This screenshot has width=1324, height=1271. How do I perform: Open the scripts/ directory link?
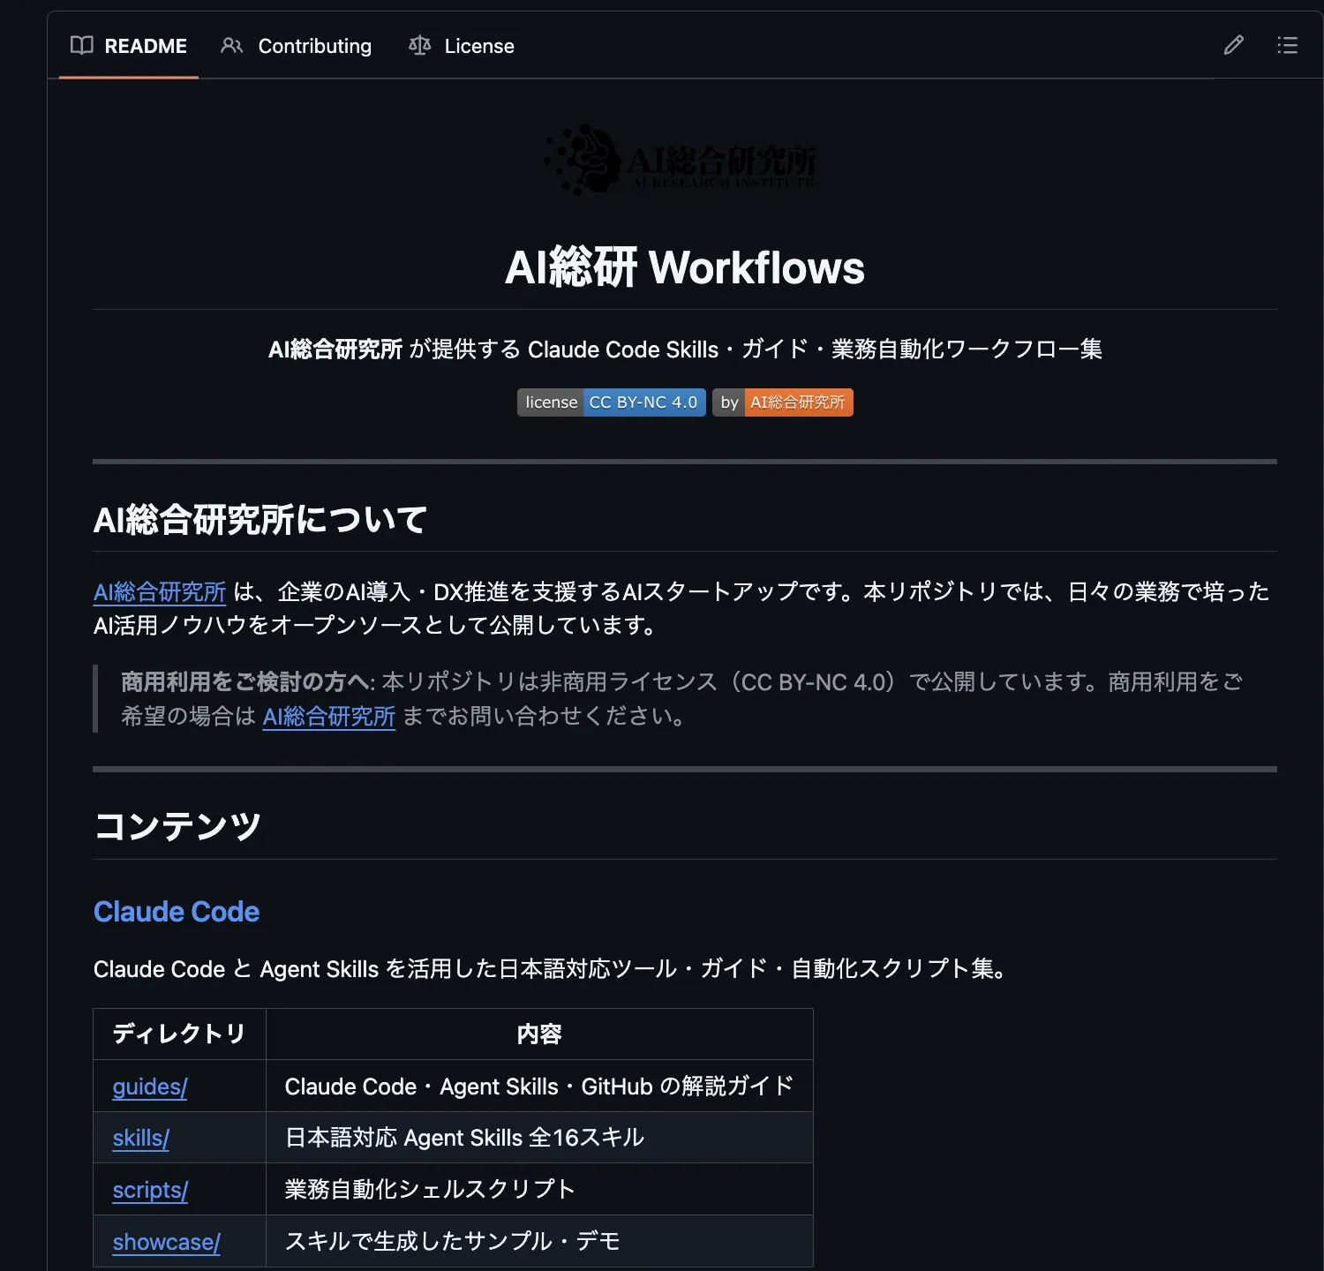click(149, 1189)
